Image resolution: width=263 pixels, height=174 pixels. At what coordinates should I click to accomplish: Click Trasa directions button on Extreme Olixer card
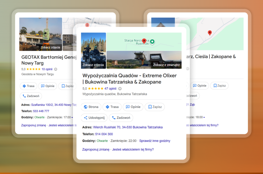pos(112,107)
